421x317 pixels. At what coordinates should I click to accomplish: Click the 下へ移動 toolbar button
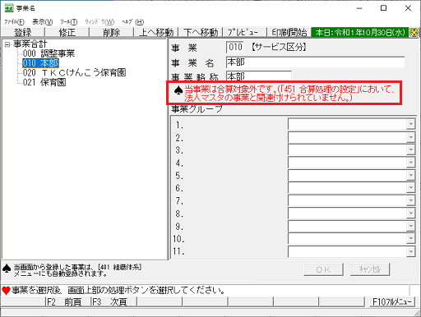(x=201, y=32)
